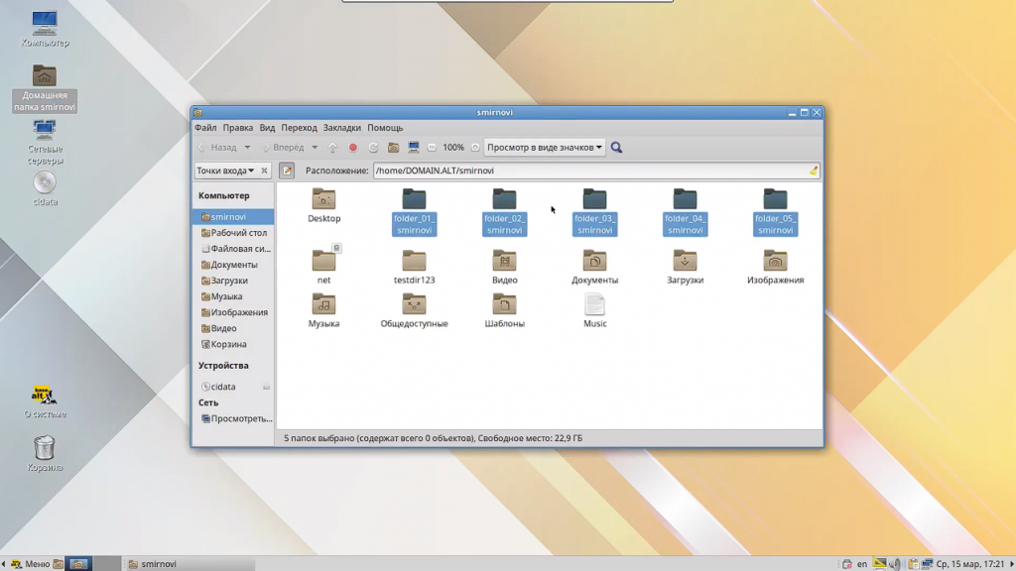1016x571 pixels.
Task: Open the Переход menu
Action: point(299,128)
